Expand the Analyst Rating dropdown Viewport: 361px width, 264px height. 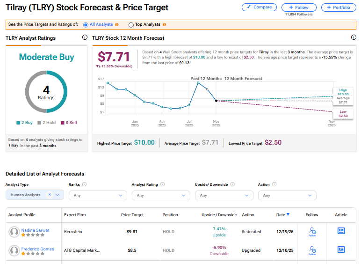[160, 195]
